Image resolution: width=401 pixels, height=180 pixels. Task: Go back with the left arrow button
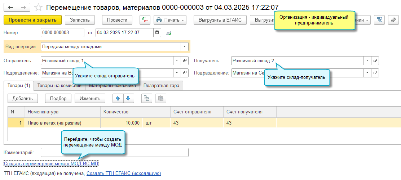tap(10, 7)
